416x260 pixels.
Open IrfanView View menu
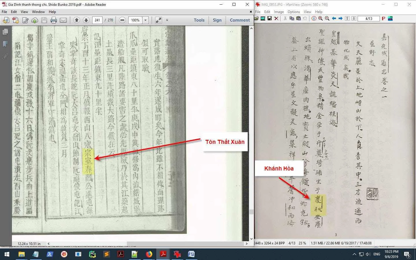[x=307, y=12]
